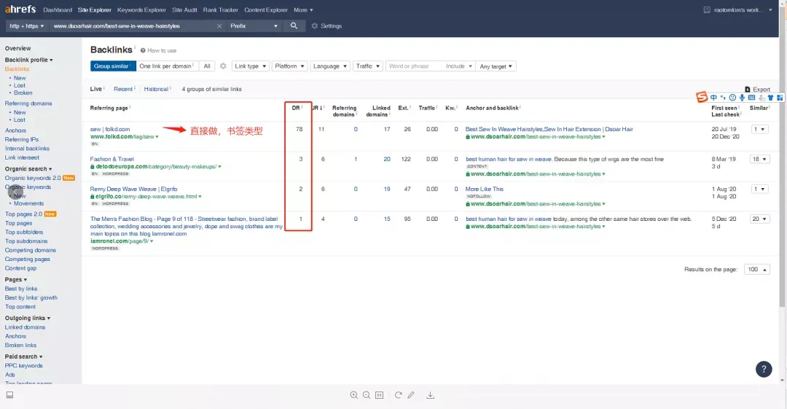787x409 pixels.
Task: Click the rotate image icon
Action: (398, 395)
